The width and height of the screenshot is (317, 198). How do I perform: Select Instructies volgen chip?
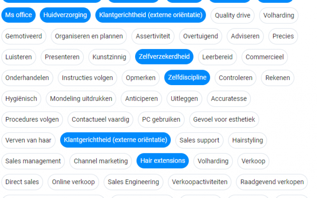point(87,78)
